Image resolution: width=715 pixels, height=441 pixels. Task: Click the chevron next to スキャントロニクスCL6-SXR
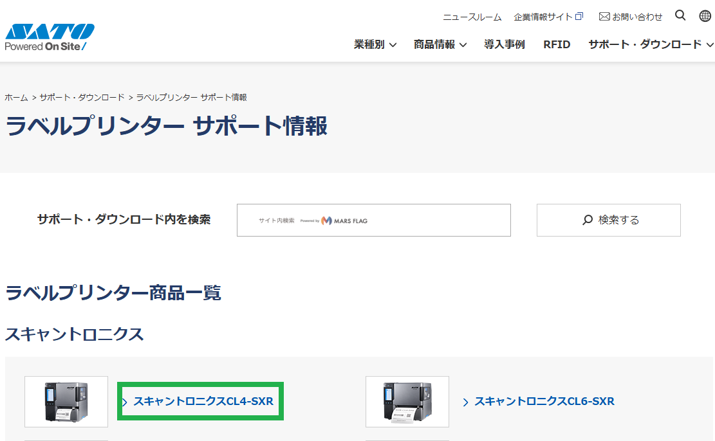tap(465, 402)
